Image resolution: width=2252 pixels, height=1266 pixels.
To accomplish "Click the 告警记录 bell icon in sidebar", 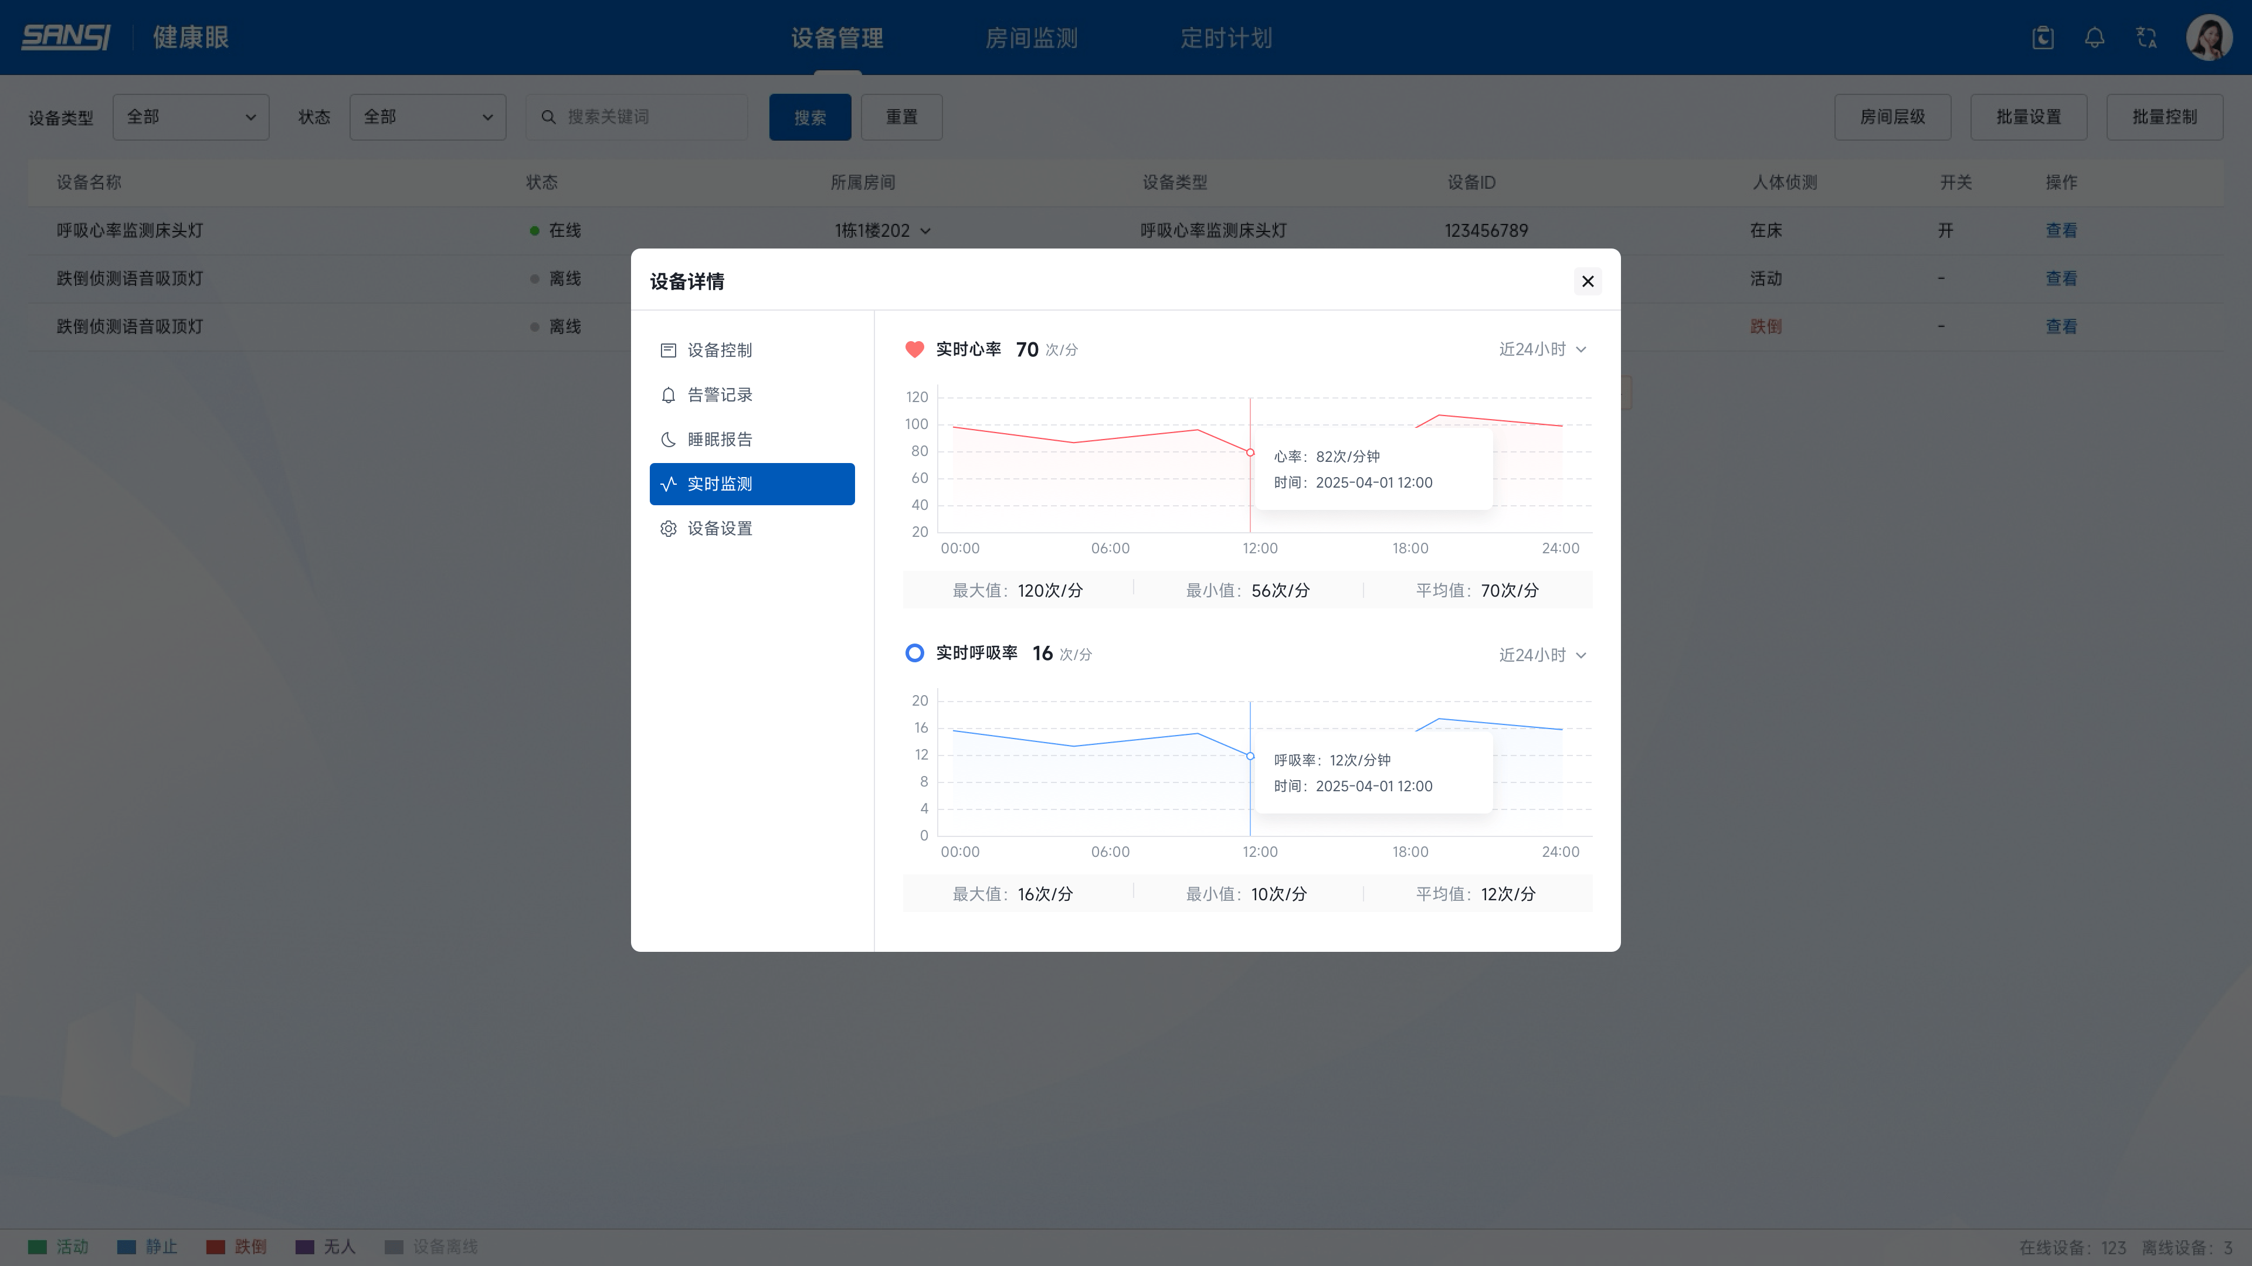I will coord(668,395).
